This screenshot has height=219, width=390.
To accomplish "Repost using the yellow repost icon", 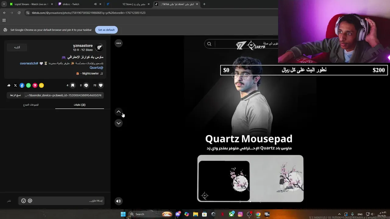I will [41, 85].
